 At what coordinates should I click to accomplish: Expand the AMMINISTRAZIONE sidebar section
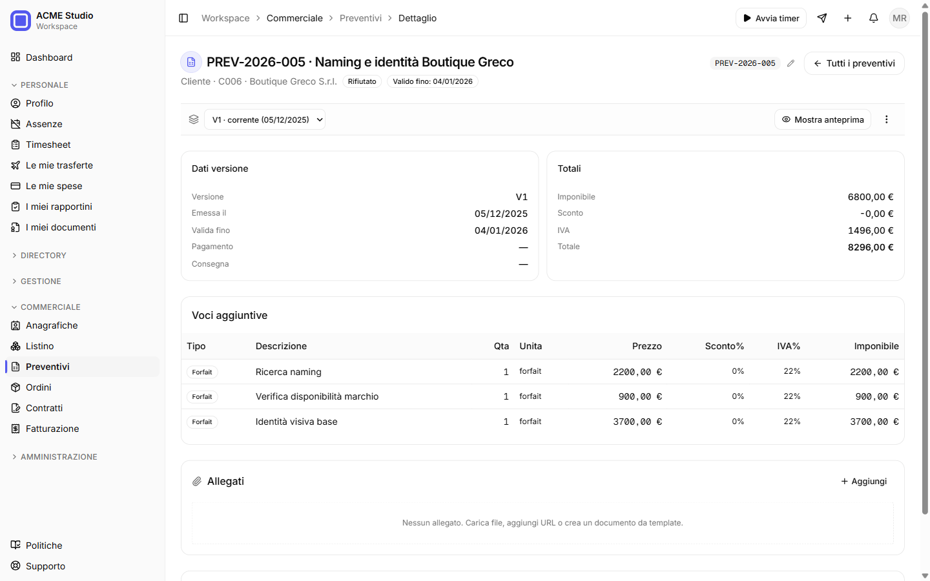[x=59, y=457]
